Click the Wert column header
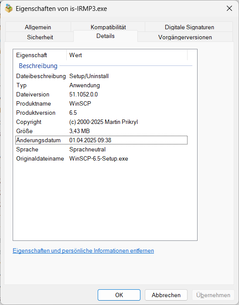 127,55
